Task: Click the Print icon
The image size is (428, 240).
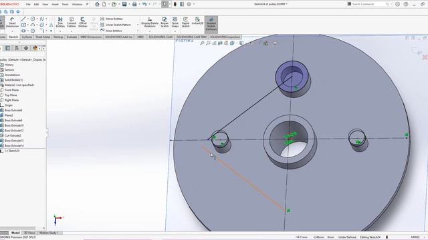Action: [134, 4]
